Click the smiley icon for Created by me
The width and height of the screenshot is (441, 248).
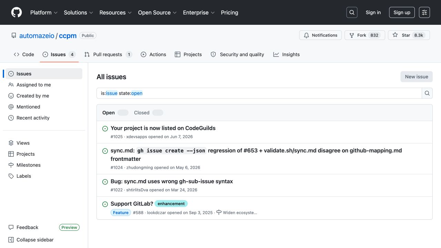click(11, 96)
